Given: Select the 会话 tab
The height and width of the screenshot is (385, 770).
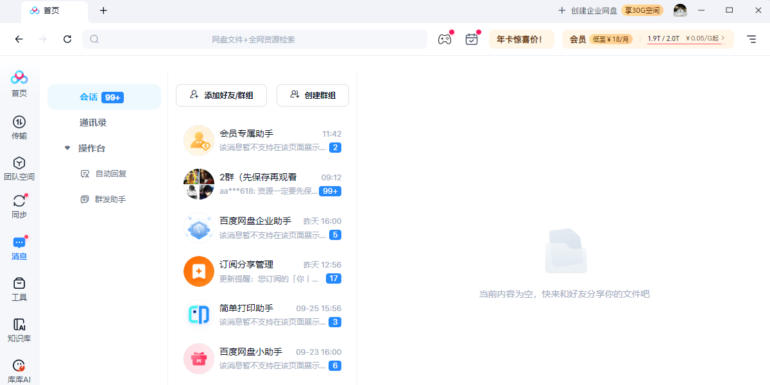Looking at the screenshot, I should click(x=104, y=97).
